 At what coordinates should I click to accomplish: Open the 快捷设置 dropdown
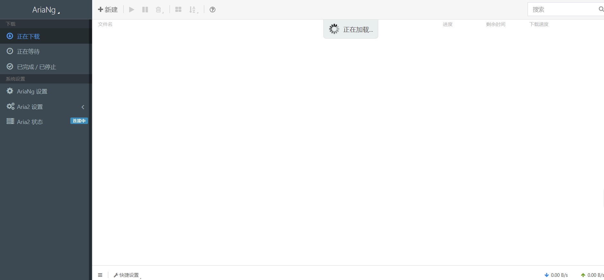tap(127, 275)
